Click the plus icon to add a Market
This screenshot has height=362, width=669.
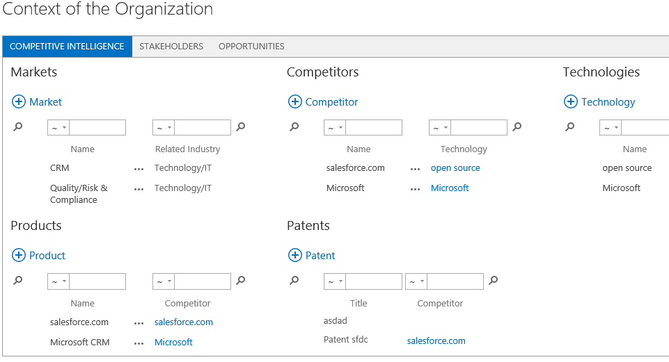(x=18, y=101)
